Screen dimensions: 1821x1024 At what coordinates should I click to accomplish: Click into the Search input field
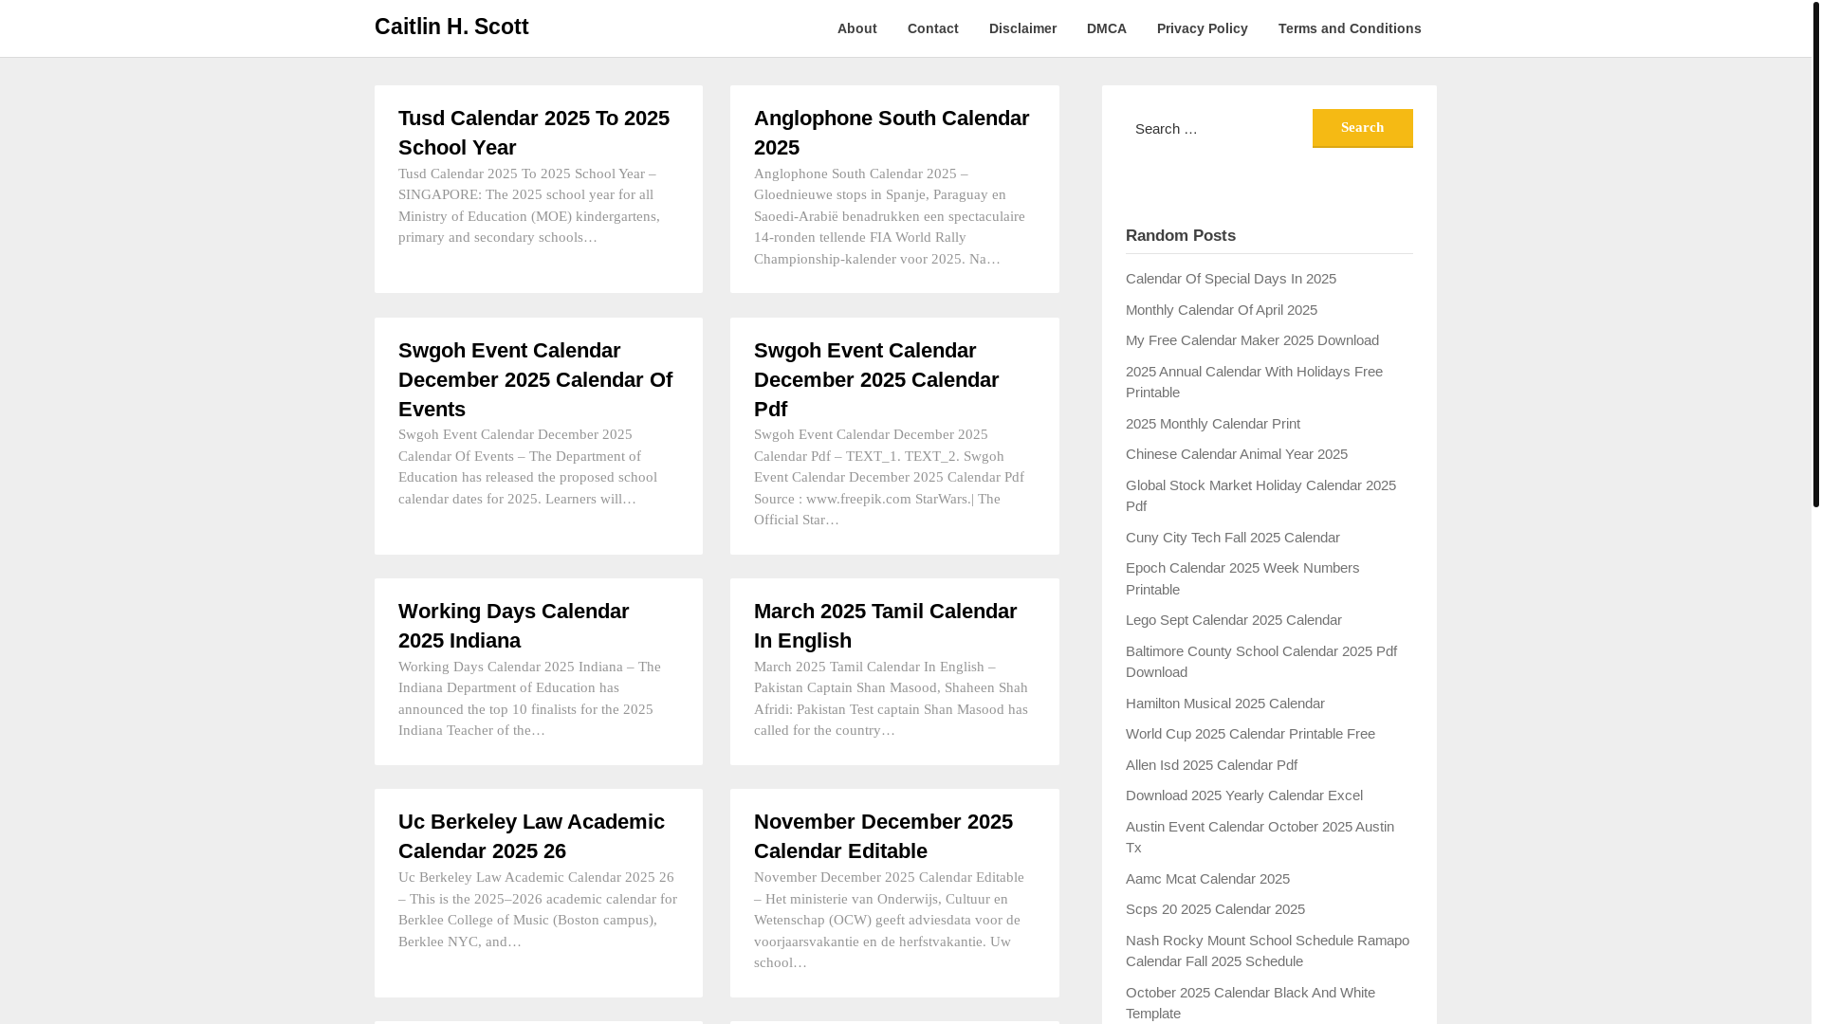tap(1218, 128)
